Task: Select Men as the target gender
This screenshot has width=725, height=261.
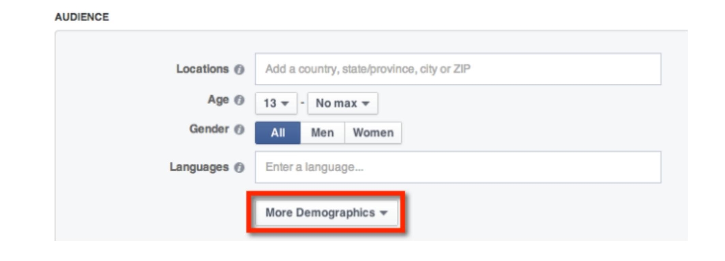Action: pyautogui.click(x=322, y=133)
